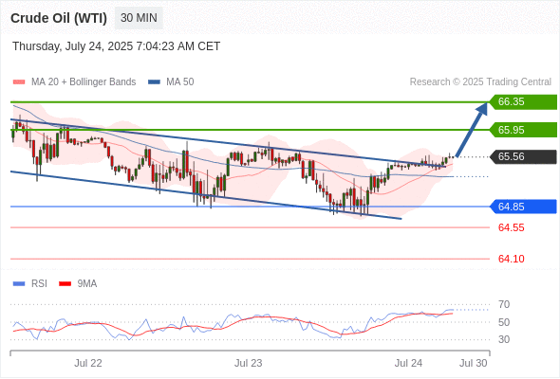Click the RSI 70 level label
This screenshot has height=379, width=560.
(x=504, y=304)
